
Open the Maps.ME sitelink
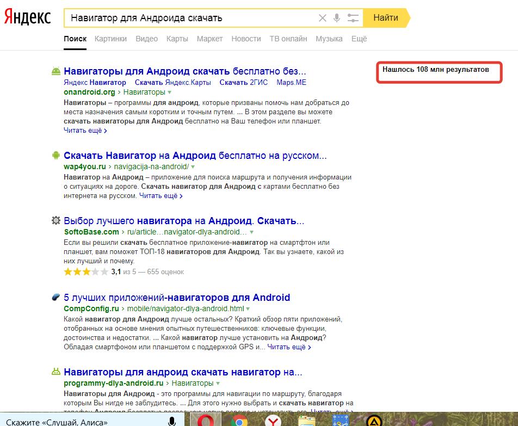click(x=292, y=82)
